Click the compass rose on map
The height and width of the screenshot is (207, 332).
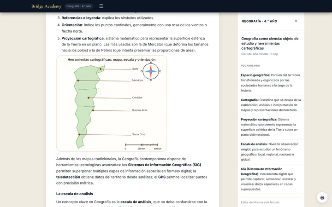tap(150, 71)
